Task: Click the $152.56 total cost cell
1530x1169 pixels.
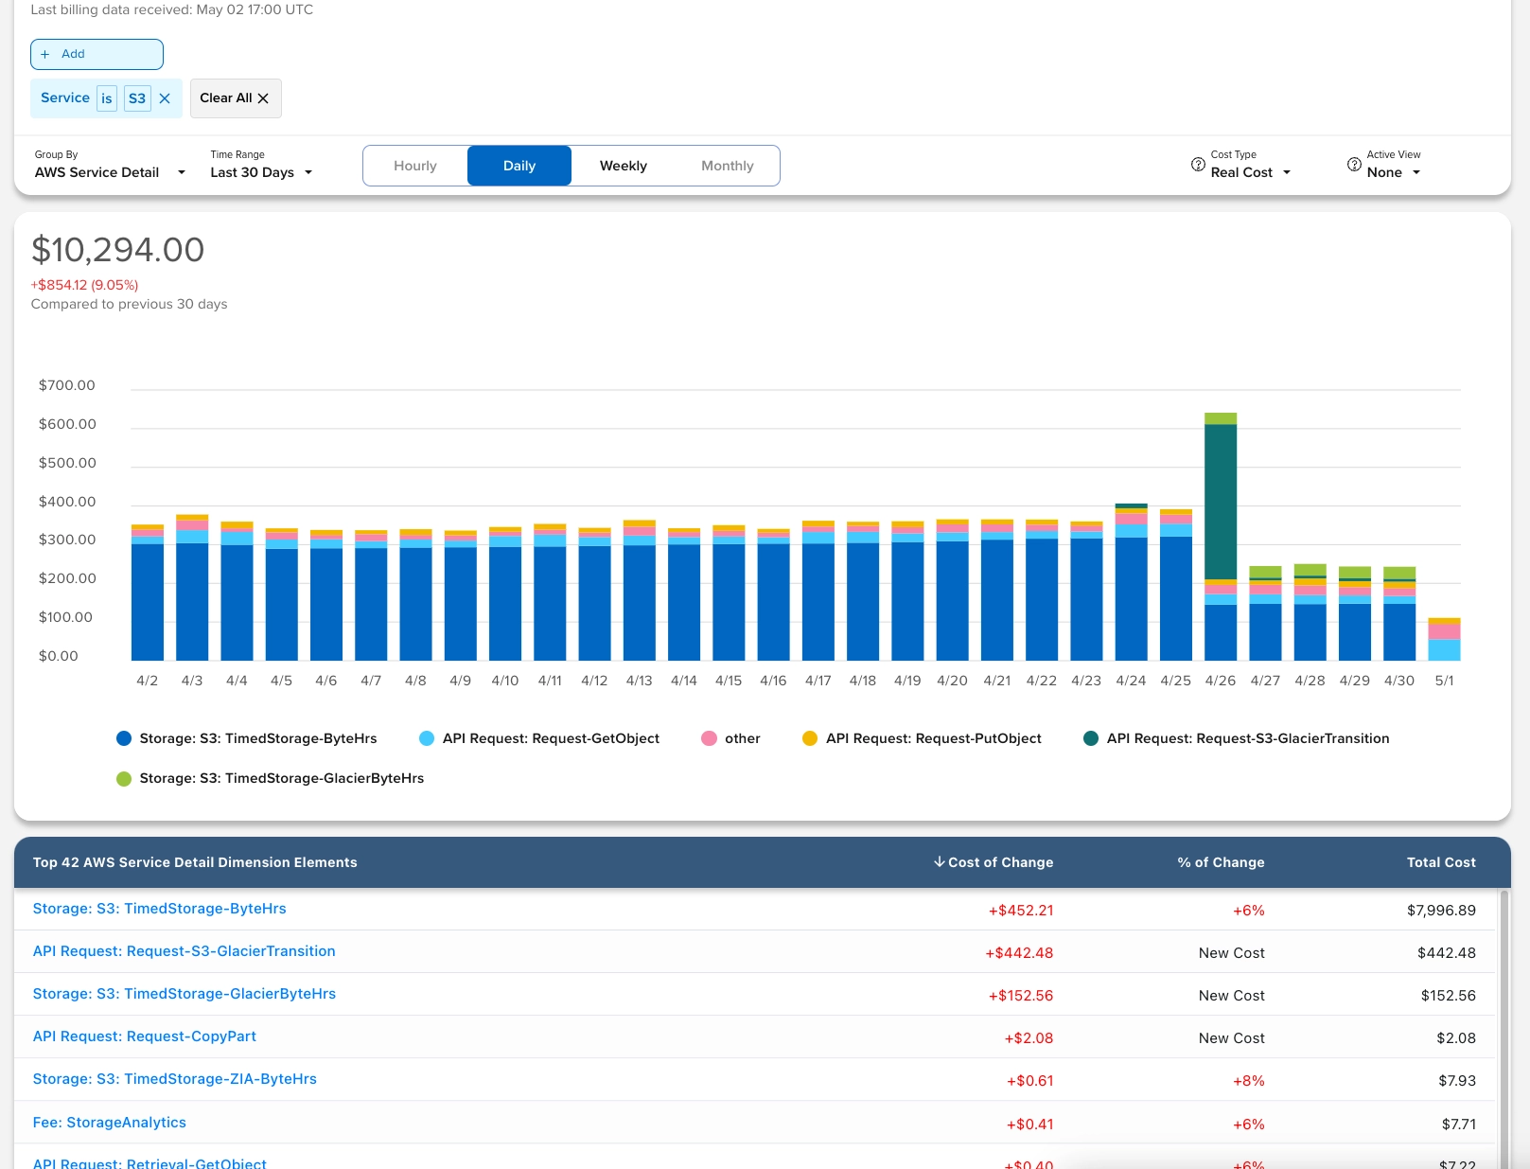Action: point(1448,996)
